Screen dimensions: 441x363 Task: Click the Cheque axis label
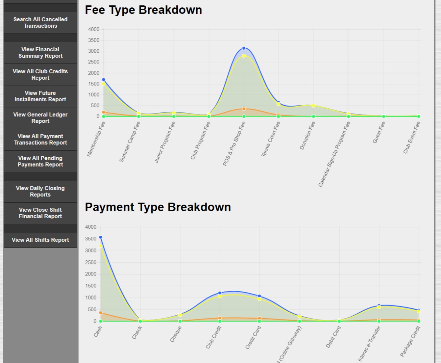(176, 334)
